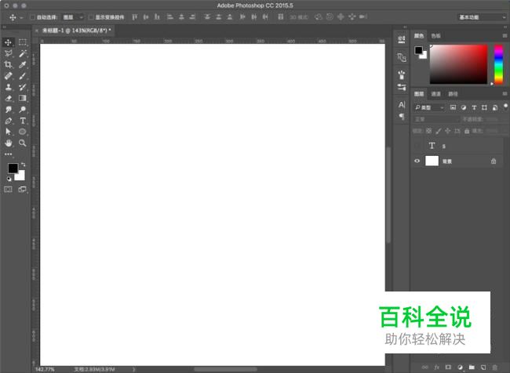The image size is (510, 373).
Task: Select the Horizontal Type tool
Action: click(x=23, y=121)
